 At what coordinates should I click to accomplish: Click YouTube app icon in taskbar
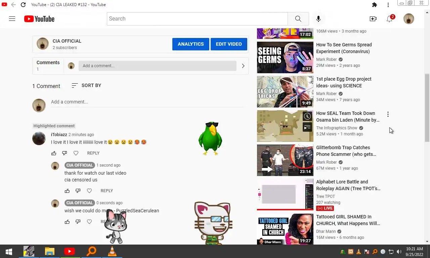click(70, 252)
